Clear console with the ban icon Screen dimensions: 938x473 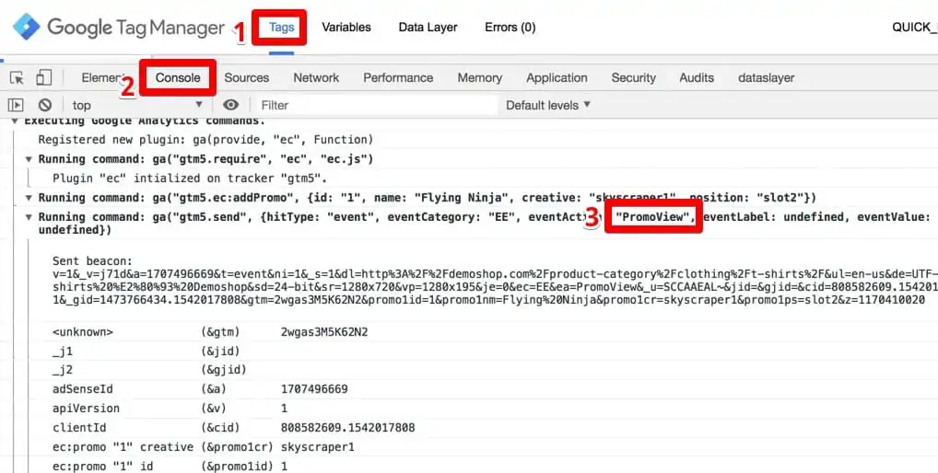point(44,105)
